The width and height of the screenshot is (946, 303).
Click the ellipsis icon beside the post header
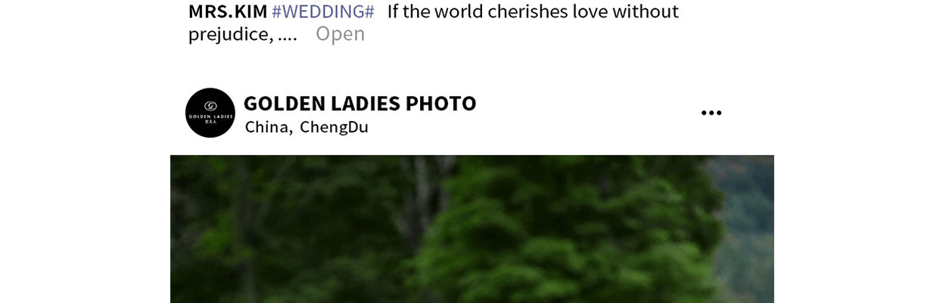711,113
